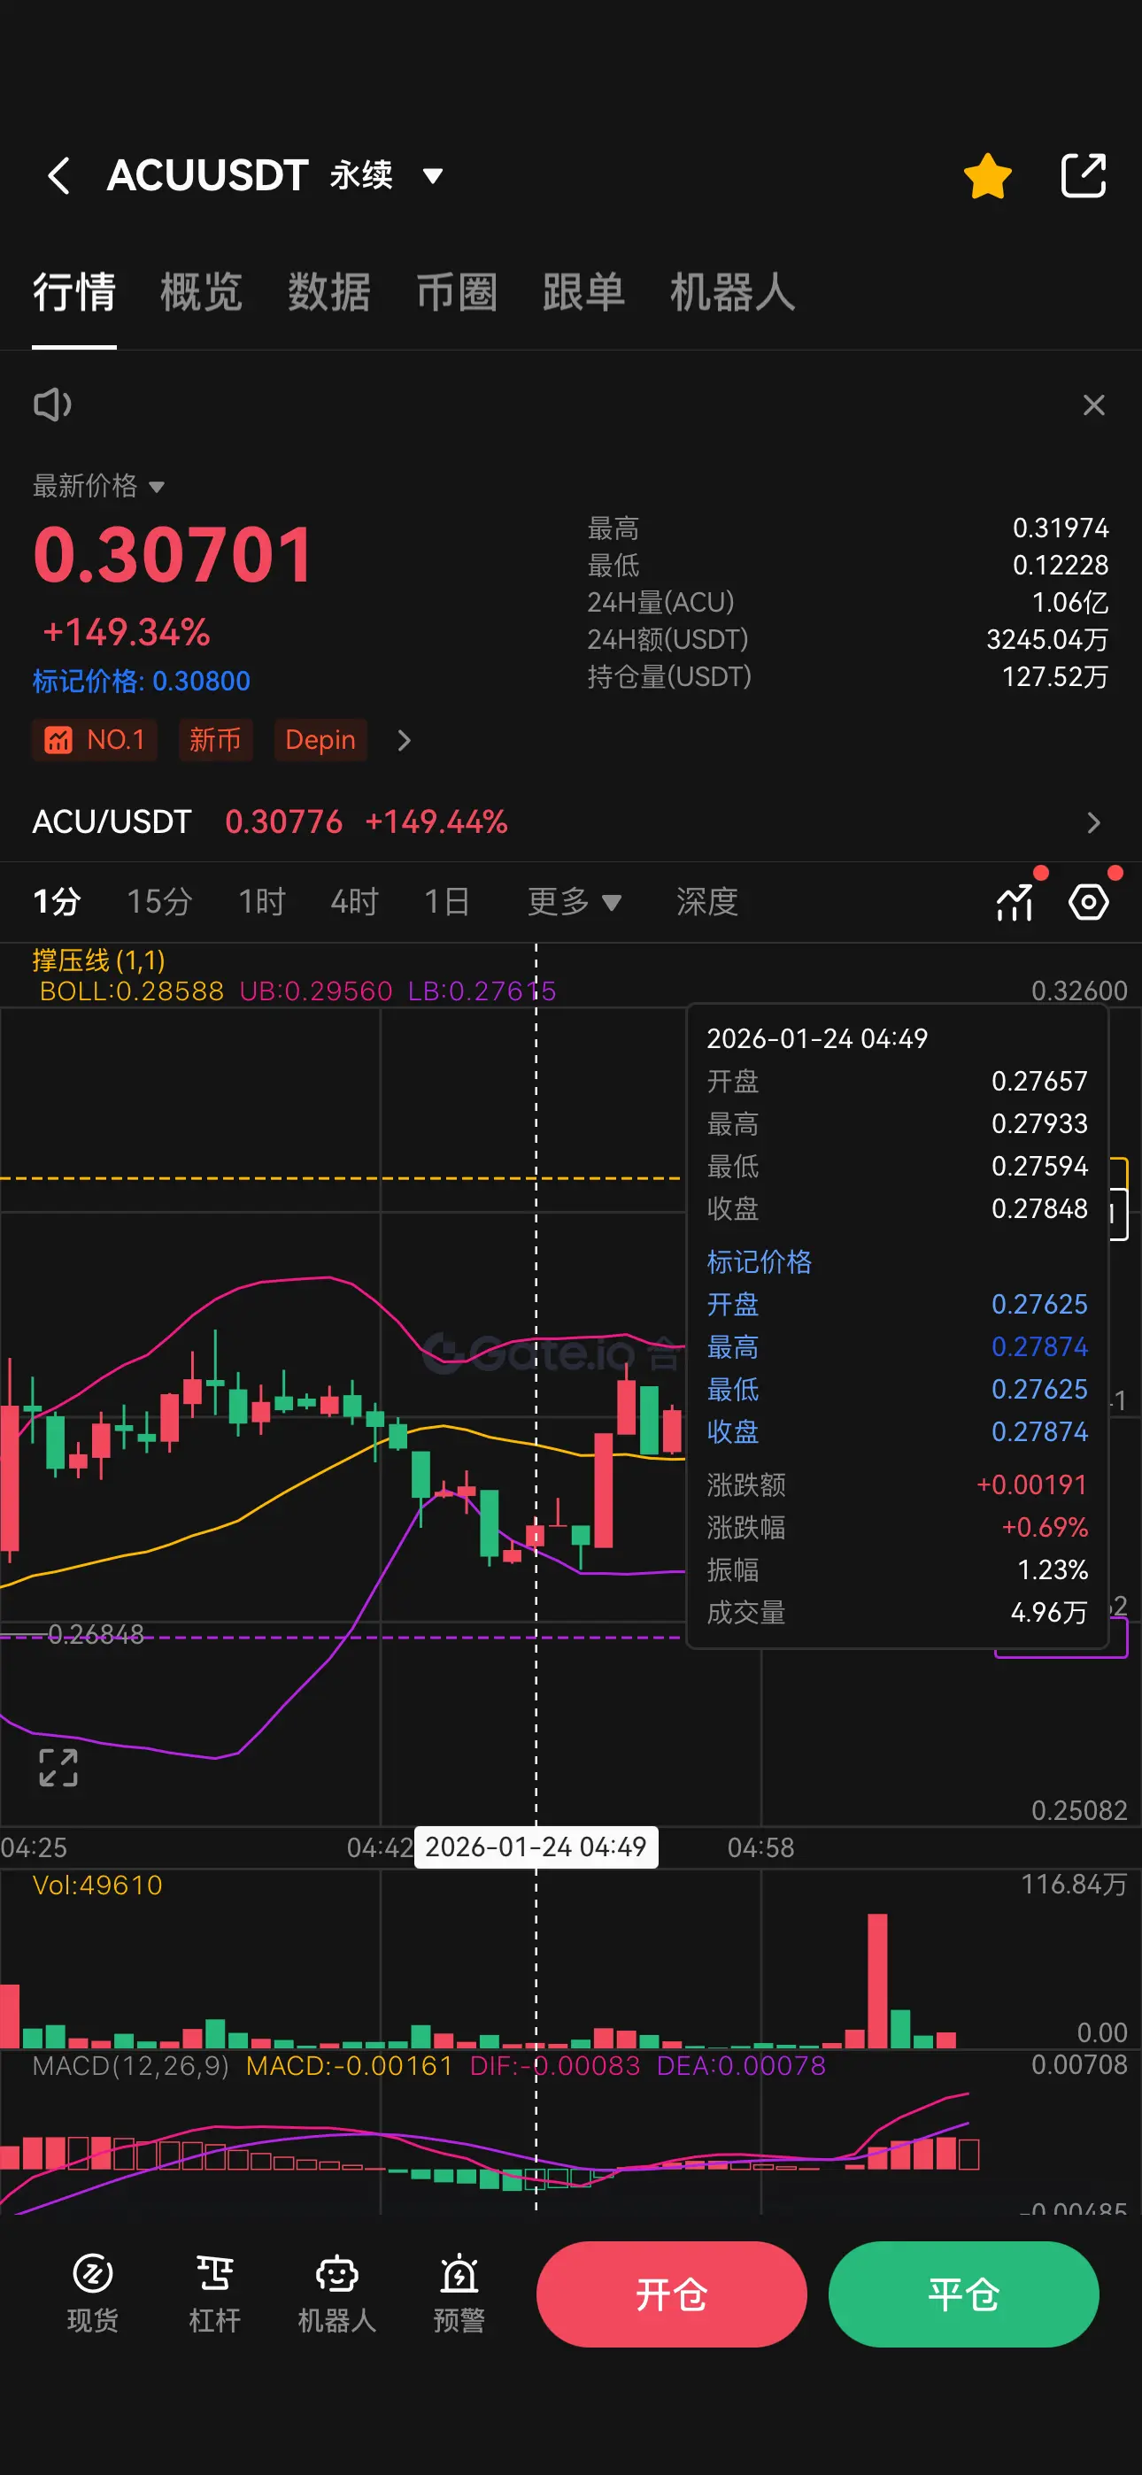Open the 更多 timeframe dropdown

574,901
